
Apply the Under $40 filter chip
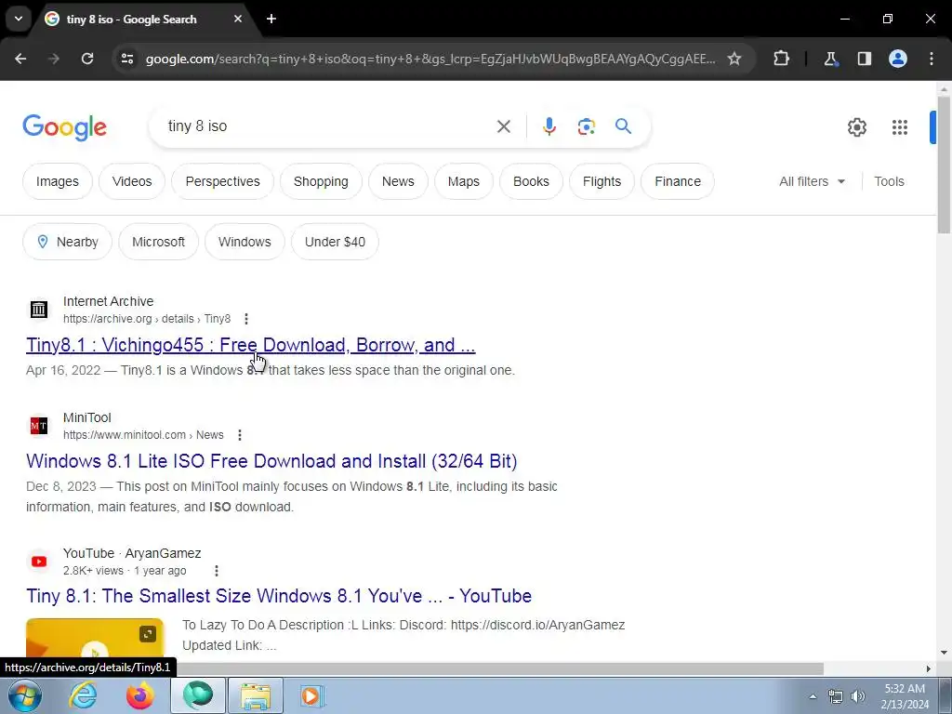coord(335,242)
